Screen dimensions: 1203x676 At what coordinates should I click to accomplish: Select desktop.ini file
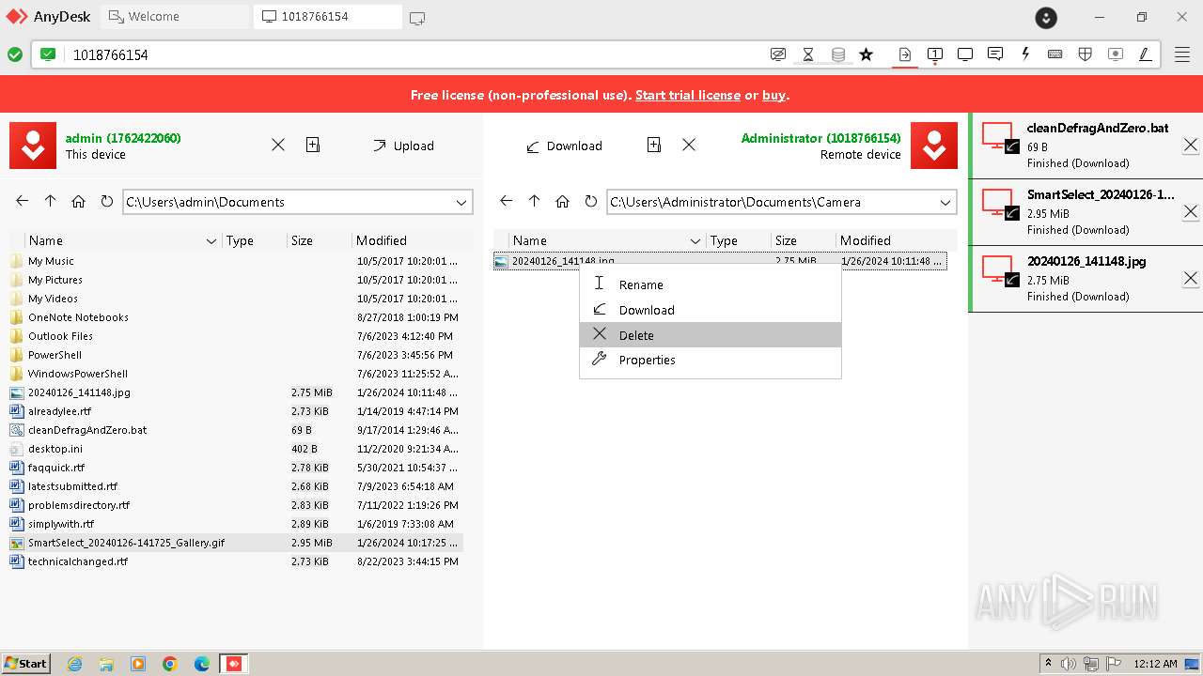[x=235, y=449]
